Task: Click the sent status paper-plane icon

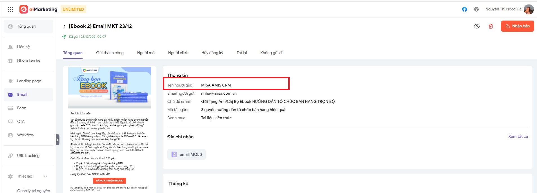Action: coord(64,37)
